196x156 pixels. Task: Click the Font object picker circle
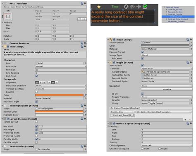(x=86, y=63)
